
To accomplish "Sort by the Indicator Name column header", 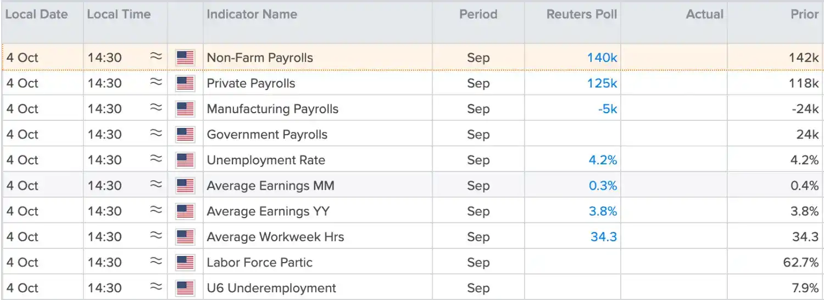I will (x=252, y=14).
